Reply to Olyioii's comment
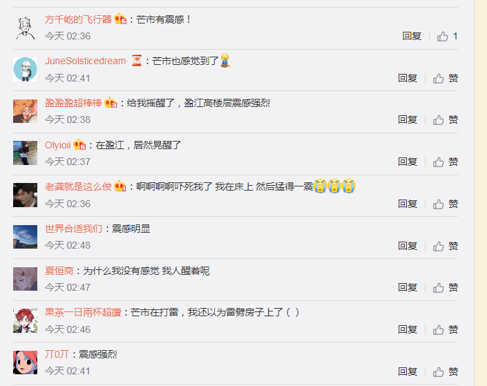This screenshot has width=487, height=386. [408, 162]
